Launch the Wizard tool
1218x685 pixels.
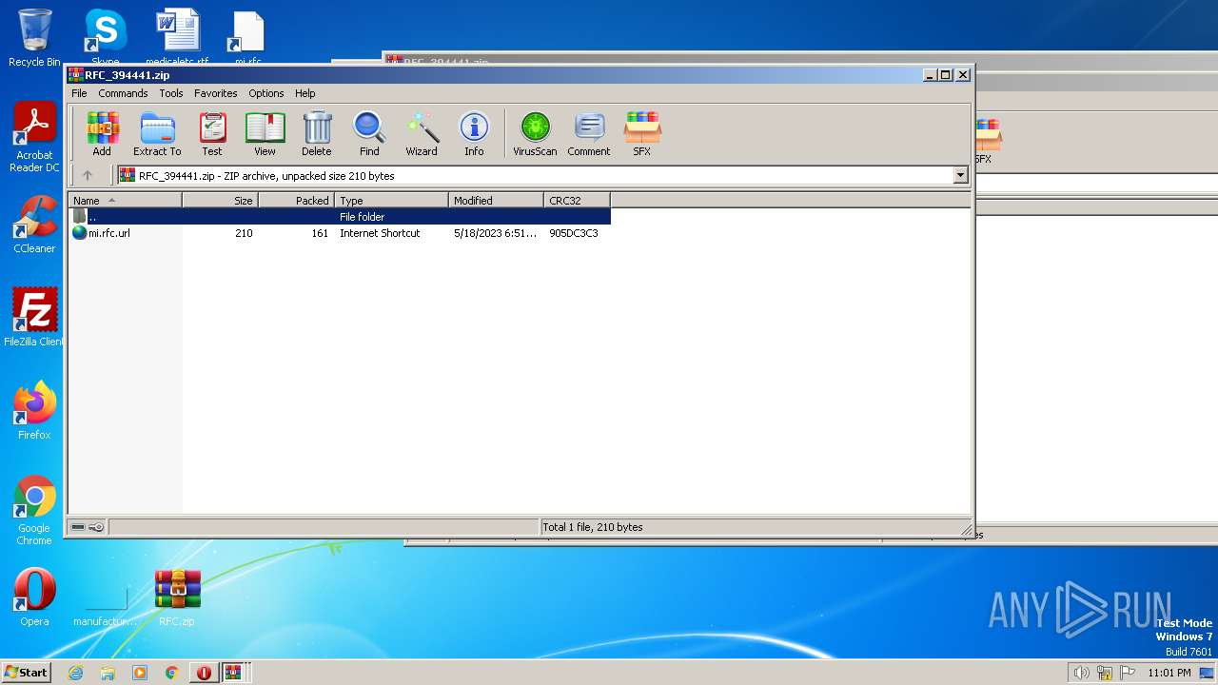pos(422,133)
